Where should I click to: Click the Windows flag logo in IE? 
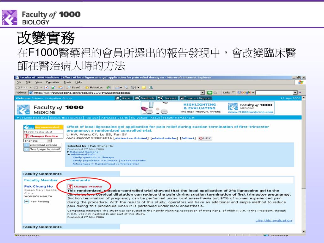coord(301,83)
